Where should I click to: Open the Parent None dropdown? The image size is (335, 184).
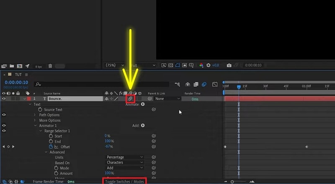coord(167,99)
